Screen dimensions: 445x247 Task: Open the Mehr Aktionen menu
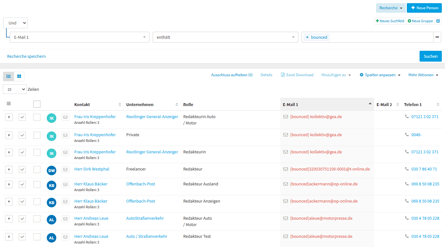(x=423, y=75)
